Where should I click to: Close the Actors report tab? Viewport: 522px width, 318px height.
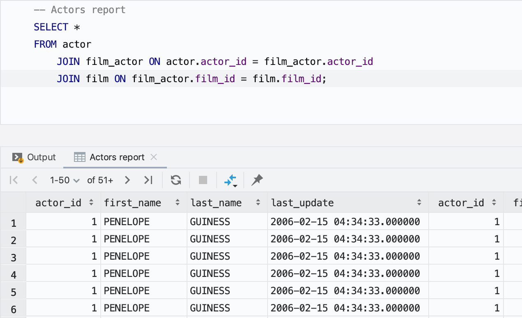[x=154, y=157]
